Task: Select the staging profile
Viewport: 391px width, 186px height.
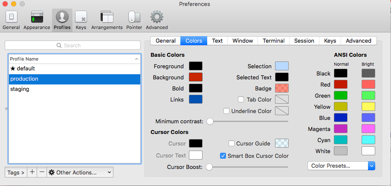Action: 74,89
